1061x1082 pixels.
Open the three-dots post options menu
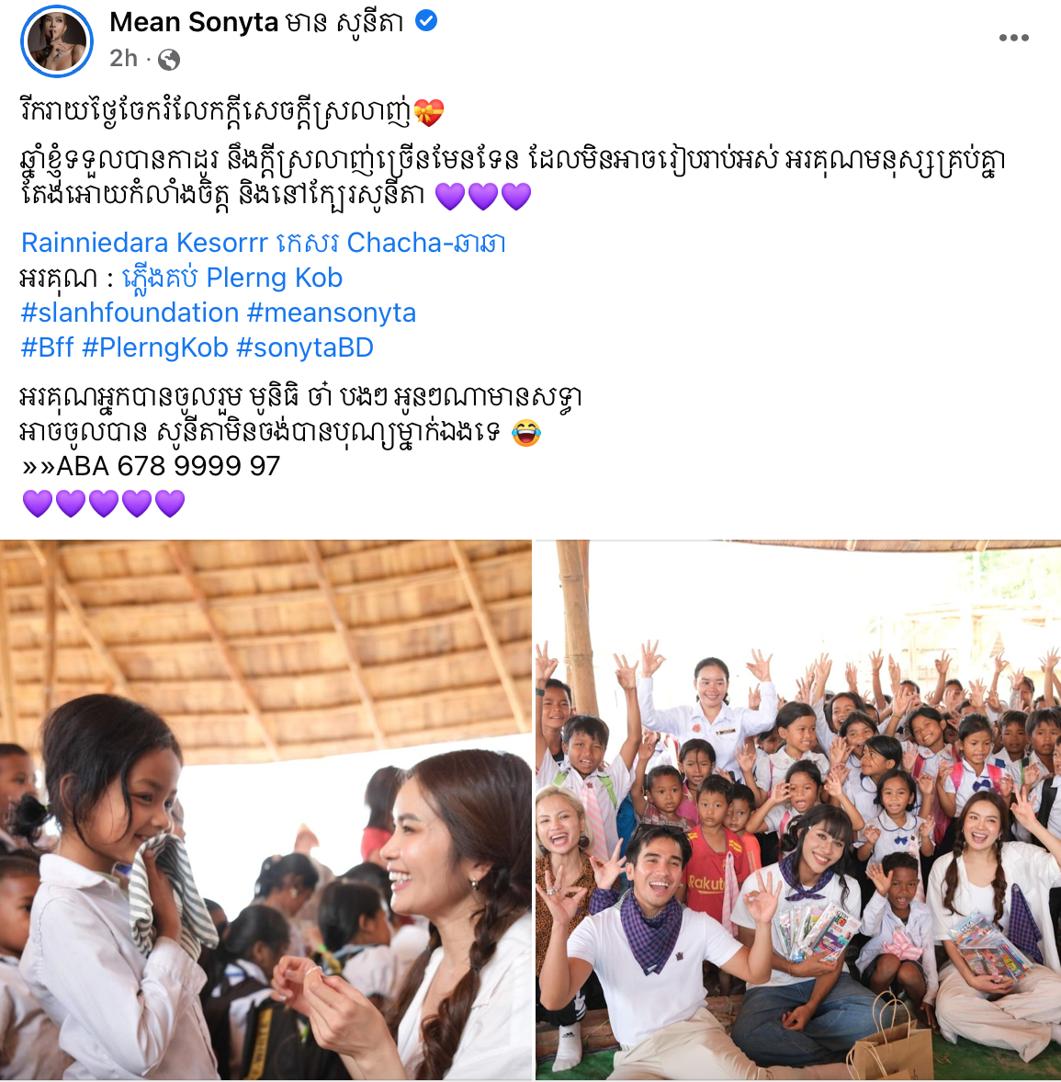click(1013, 38)
